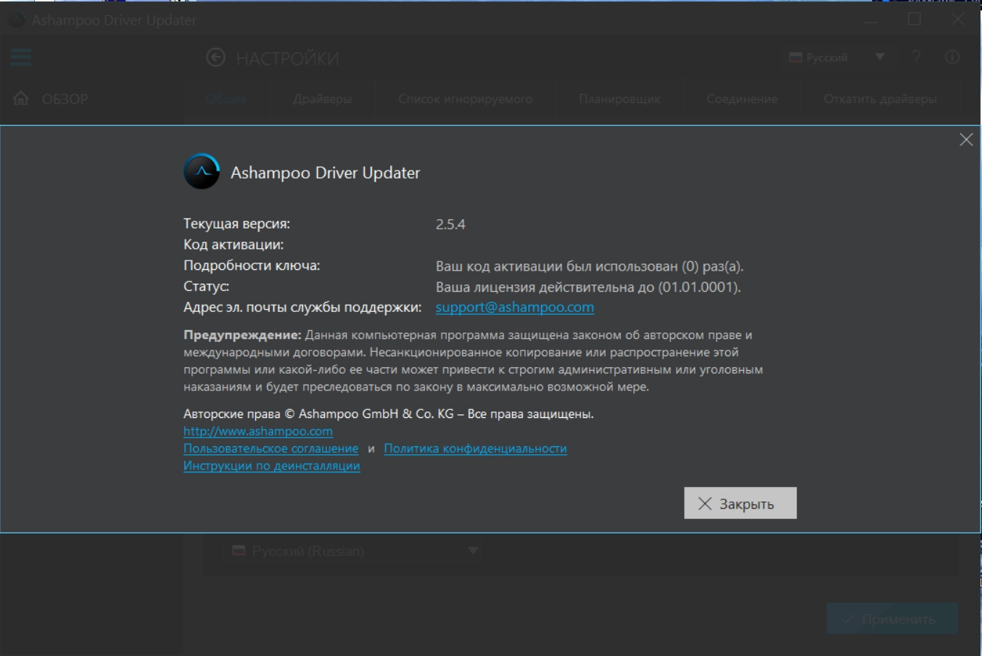The width and height of the screenshot is (982, 656).
Task: Click the Политика конфиденциальности link
Action: [x=475, y=448]
